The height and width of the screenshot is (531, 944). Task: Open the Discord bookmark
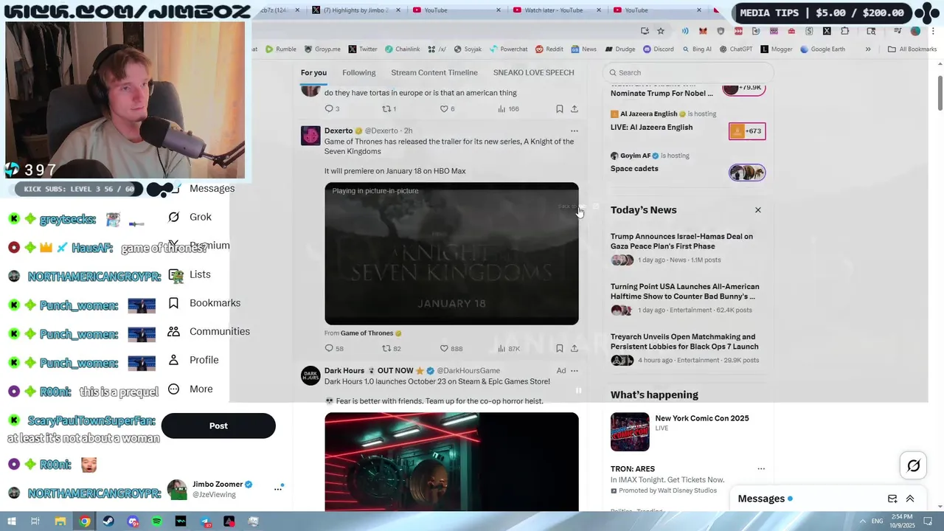click(658, 49)
